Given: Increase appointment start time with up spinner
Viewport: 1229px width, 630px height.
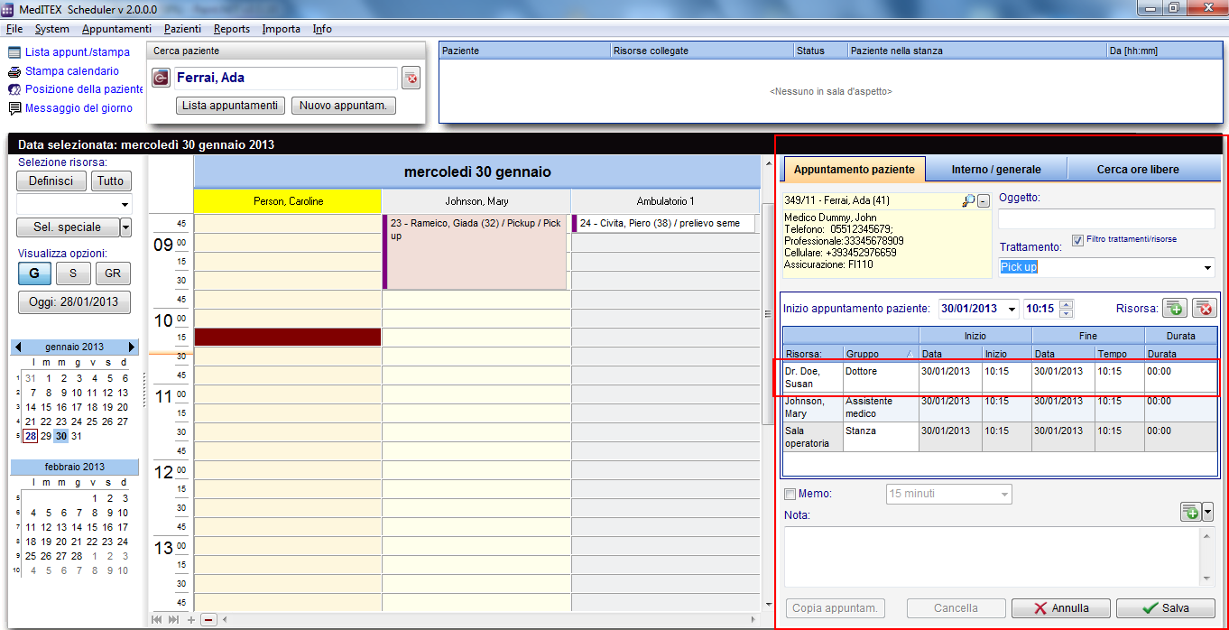Looking at the screenshot, I should tap(1067, 304).
